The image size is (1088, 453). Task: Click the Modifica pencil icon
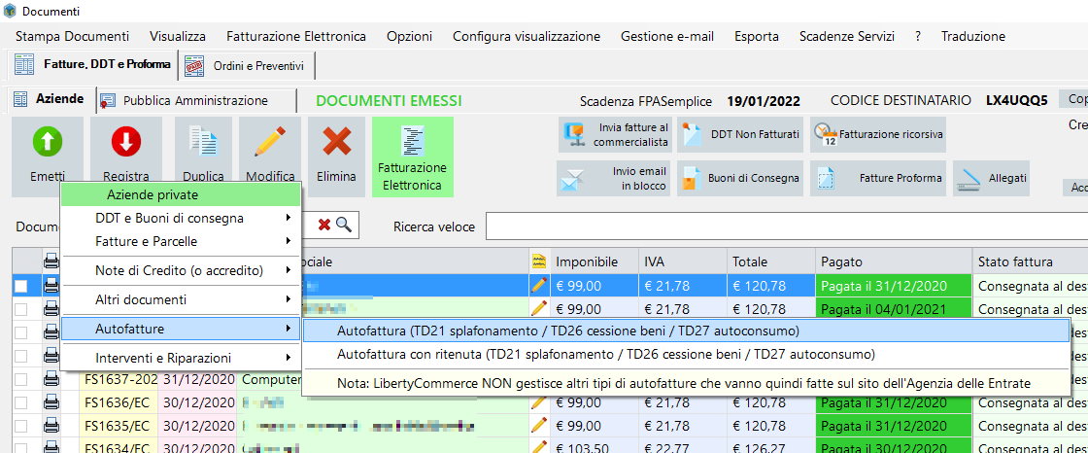coord(269,142)
